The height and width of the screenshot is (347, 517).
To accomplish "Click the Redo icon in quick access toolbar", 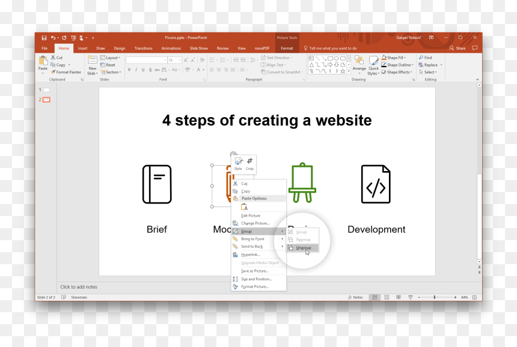I will coord(64,38).
